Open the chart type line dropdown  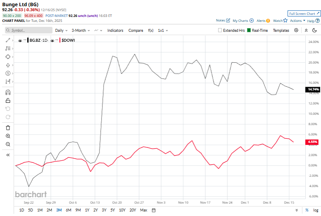click(x=98, y=31)
